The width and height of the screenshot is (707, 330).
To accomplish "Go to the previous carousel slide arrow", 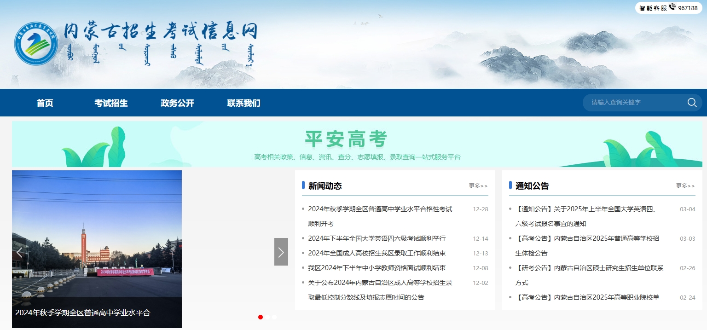I will click(x=19, y=252).
